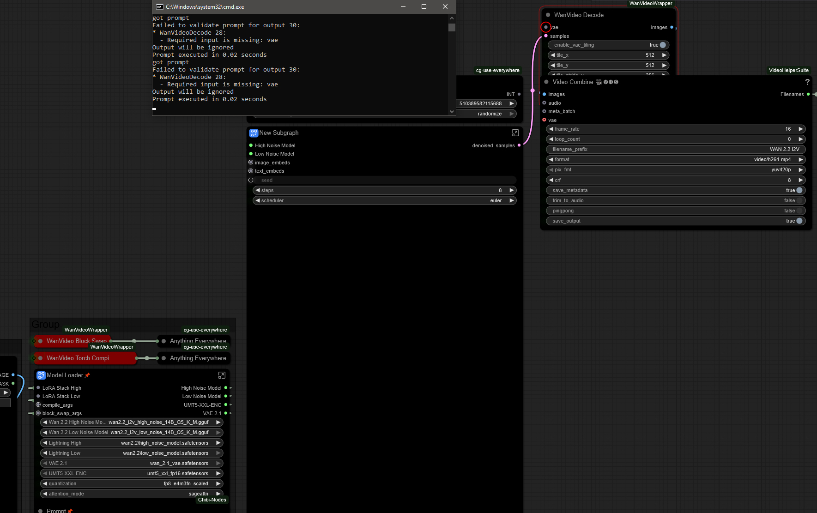Increase loop_count with right arrow
The image size is (817, 513).
pos(801,139)
